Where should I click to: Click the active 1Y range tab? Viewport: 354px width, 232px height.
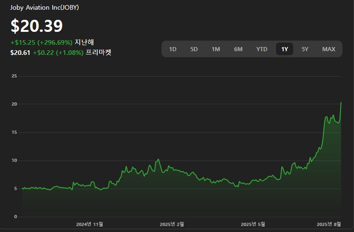click(285, 49)
